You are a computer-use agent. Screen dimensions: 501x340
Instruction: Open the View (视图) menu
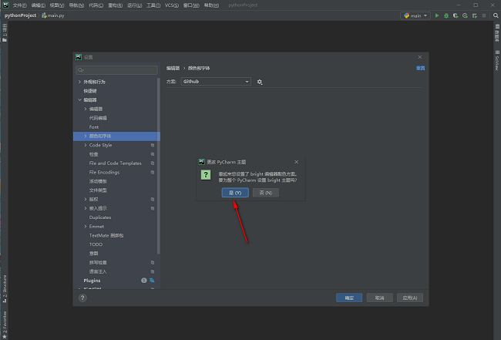pyautogui.click(x=57, y=5)
